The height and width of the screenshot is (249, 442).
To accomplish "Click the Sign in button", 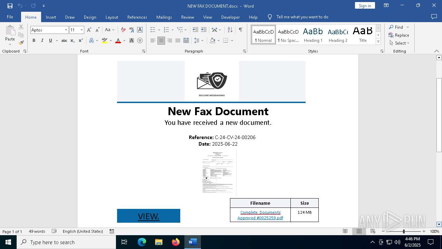I will 365,6.
